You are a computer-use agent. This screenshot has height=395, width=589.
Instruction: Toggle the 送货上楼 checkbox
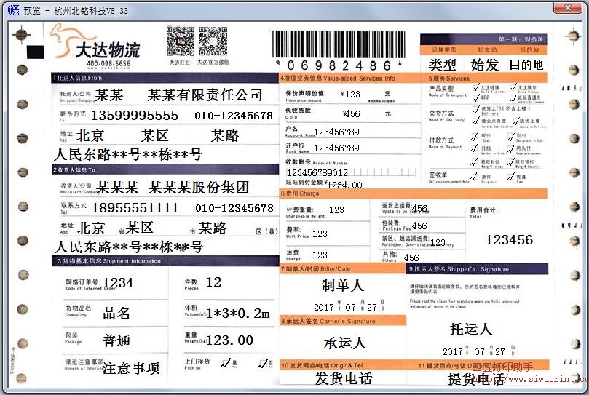tap(515, 121)
